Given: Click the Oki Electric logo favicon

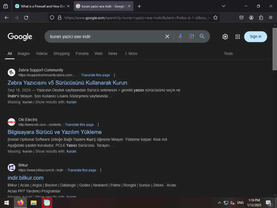Looking at the screenshot, I should pos(11,122).
